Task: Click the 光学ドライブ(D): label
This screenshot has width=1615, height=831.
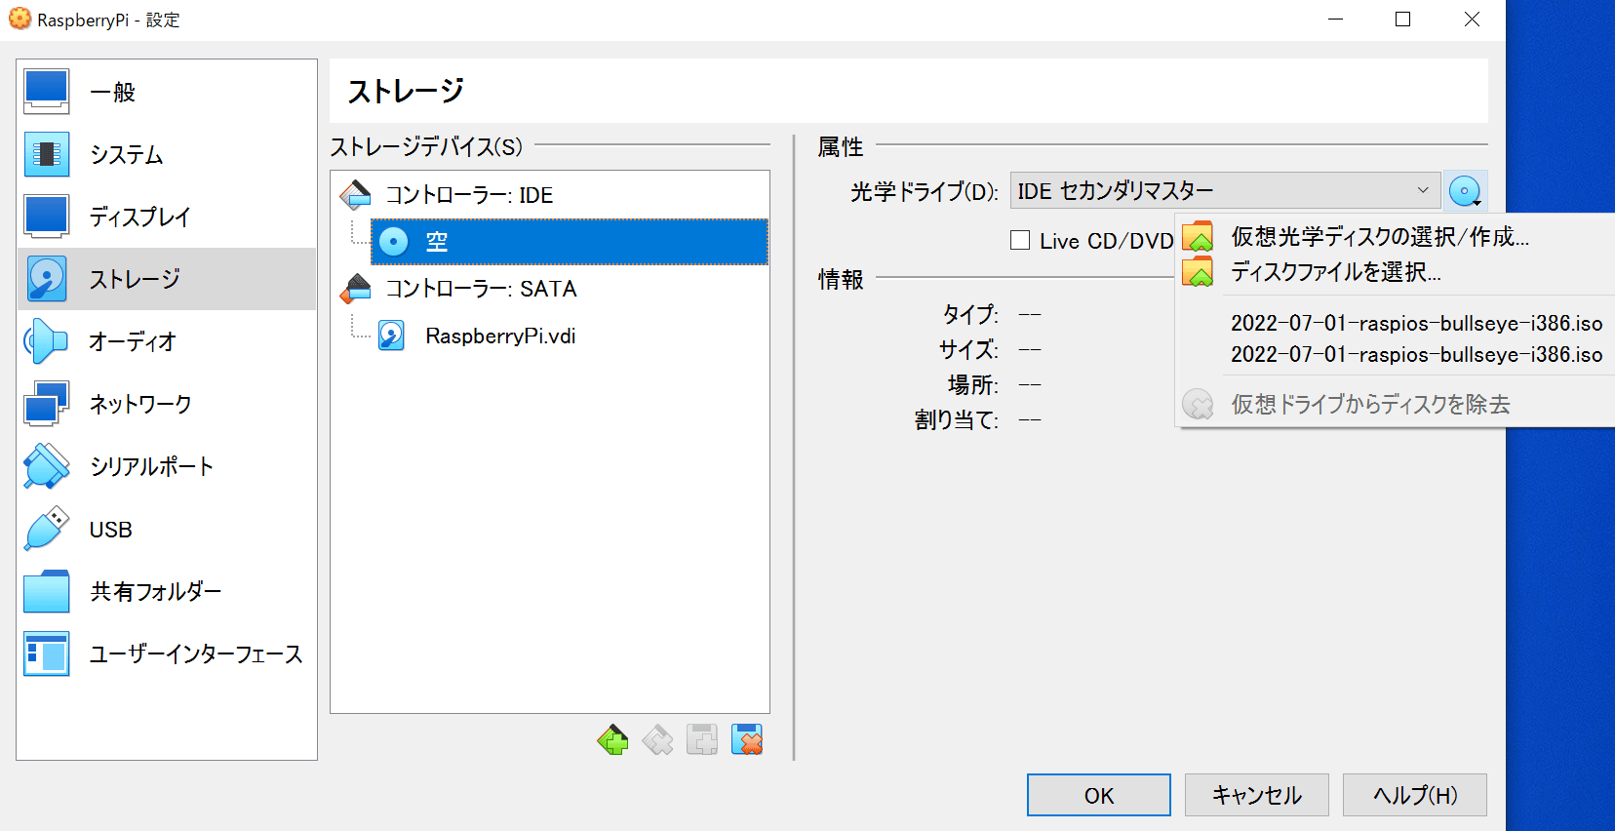Action: click(925, 191)
